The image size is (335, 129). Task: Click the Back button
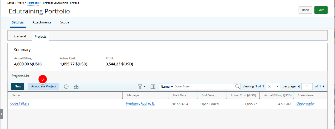(x=305, y=10)
